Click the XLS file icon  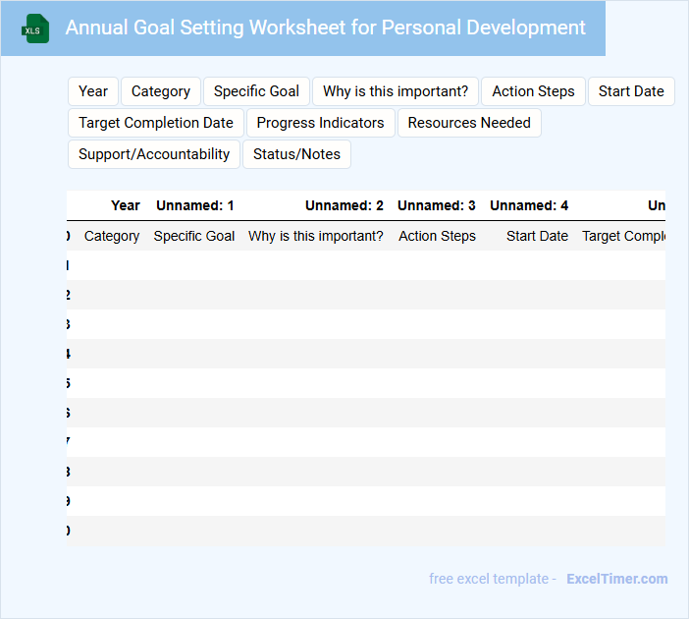click(x=35, y=28)
